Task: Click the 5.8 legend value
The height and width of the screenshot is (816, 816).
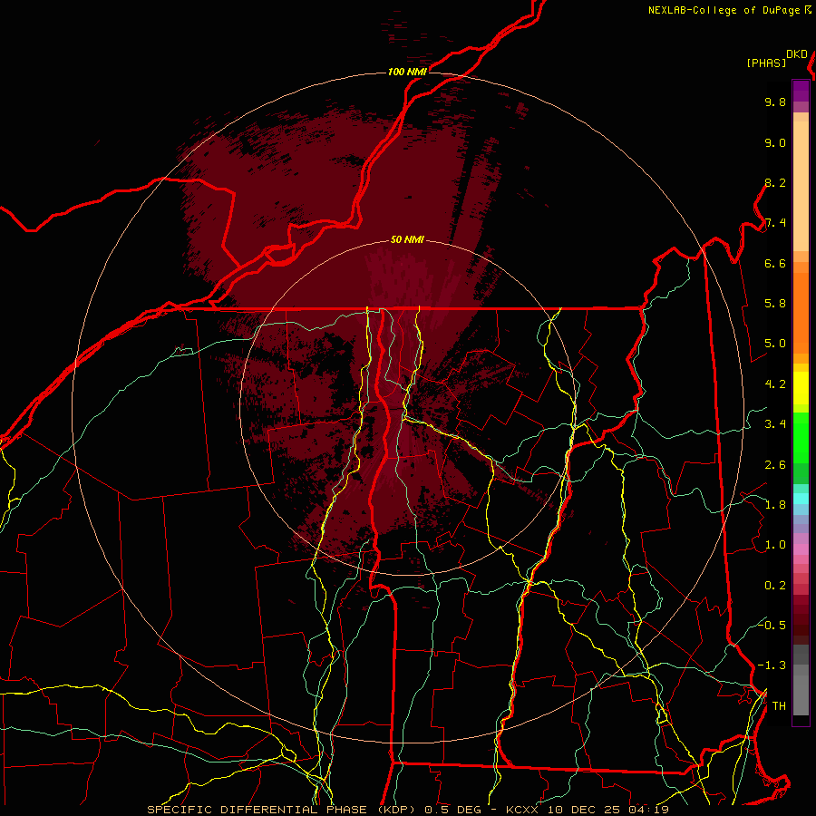Action: coord(775,304)
